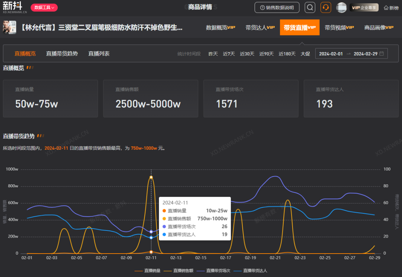Click tooltip 直播带货场次 value 26
The image size is (402, 277).
(x=224, y=226)
